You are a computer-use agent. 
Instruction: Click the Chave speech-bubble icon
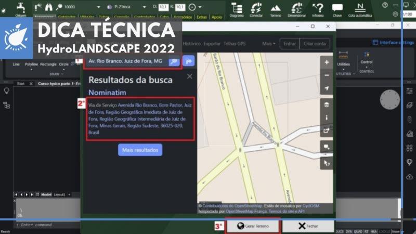[337, 9]
